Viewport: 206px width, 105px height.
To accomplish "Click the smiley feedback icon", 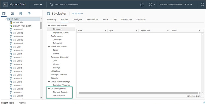I will tap(202, 4).
